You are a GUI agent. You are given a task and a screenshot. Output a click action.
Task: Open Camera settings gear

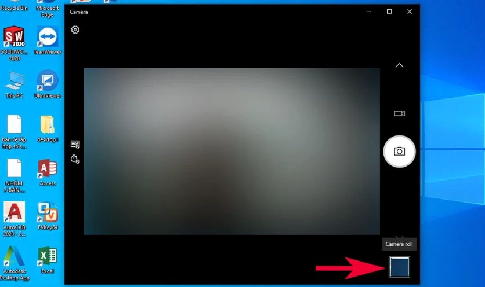(75, 30)
